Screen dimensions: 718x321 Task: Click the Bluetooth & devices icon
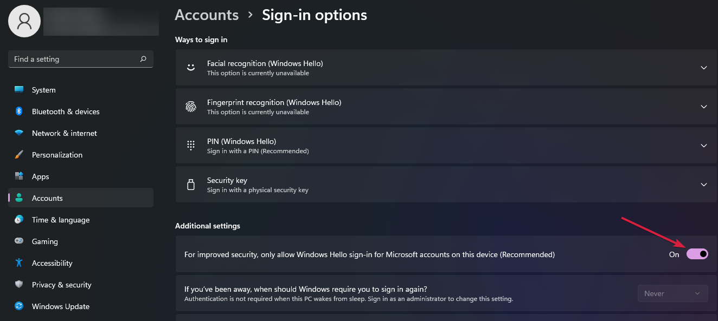19,112
